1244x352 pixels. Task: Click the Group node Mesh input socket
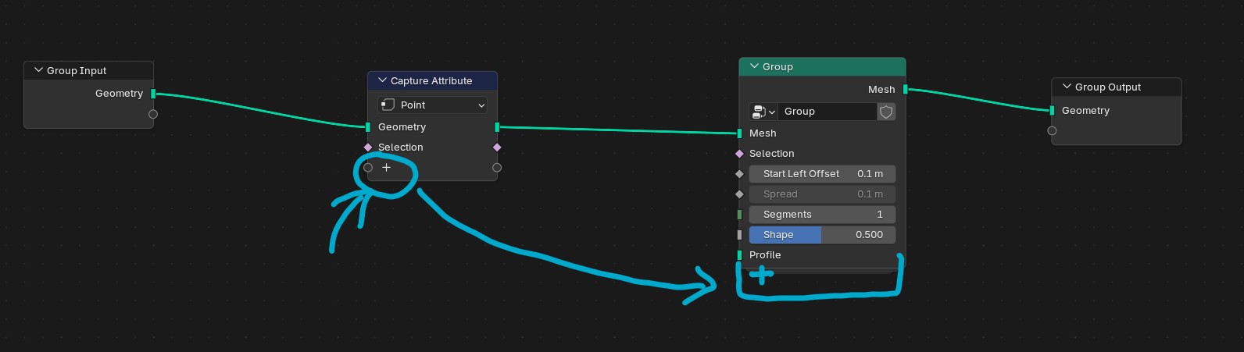739,133
